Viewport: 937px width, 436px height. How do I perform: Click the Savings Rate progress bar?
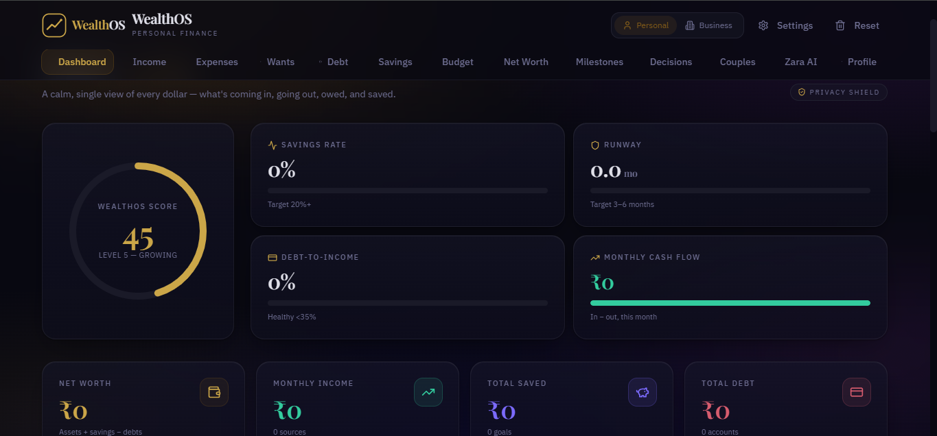408,191
